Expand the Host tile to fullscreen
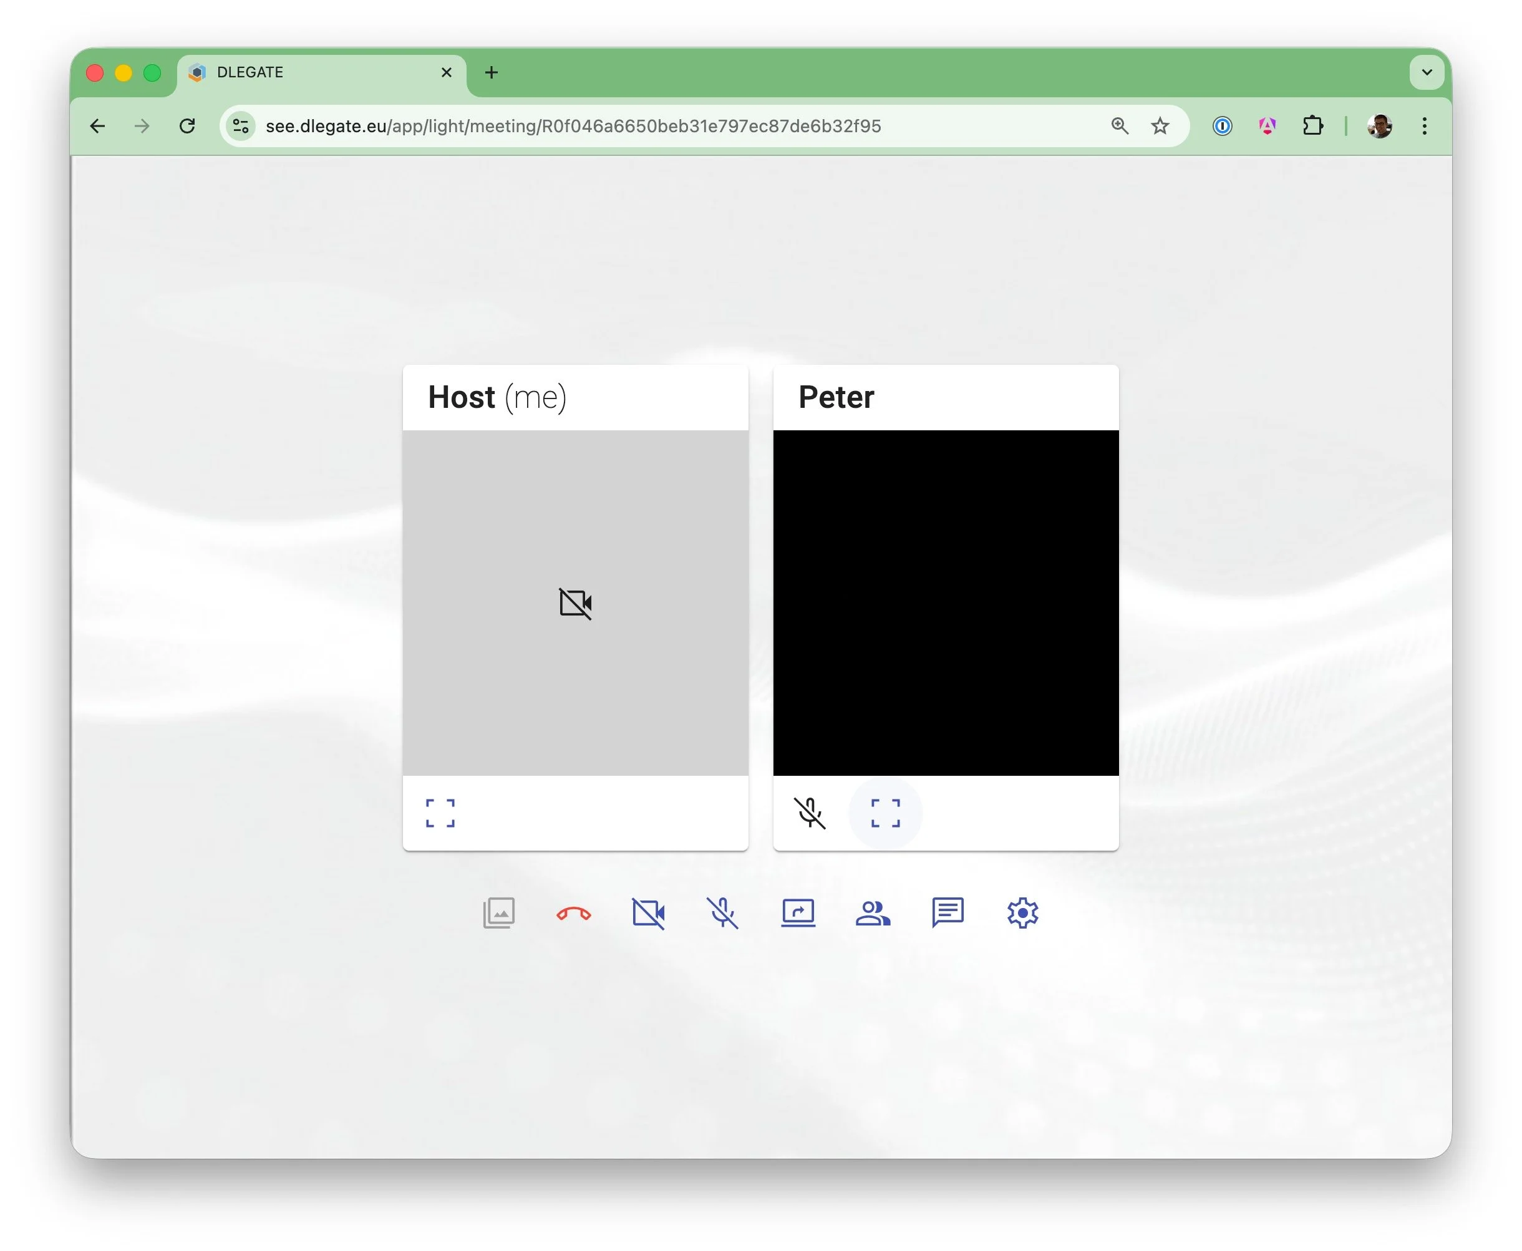1522x1251 pixels. pos(440,813)
